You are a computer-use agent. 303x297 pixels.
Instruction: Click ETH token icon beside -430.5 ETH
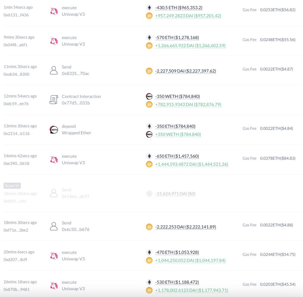pyautogui.click(x=149, y=8)
